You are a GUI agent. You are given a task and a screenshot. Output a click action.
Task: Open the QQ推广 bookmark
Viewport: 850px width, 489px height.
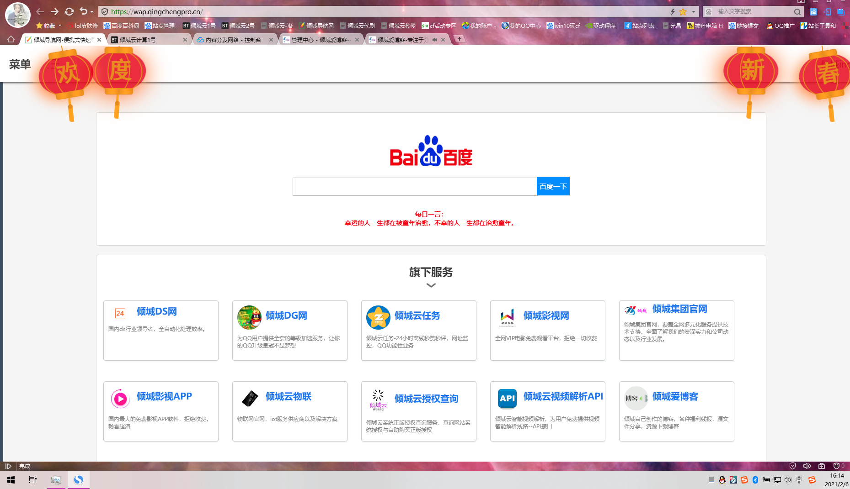pos(781,26)
